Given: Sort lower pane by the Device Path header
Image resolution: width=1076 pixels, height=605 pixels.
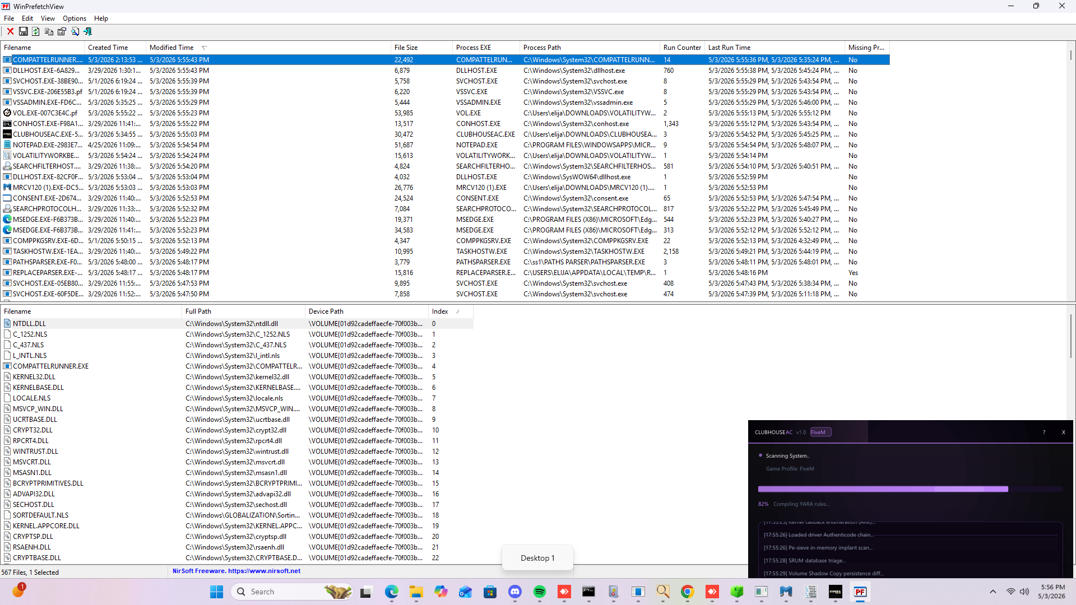Looking at the screenshot, I should click(x=367, y=311).
